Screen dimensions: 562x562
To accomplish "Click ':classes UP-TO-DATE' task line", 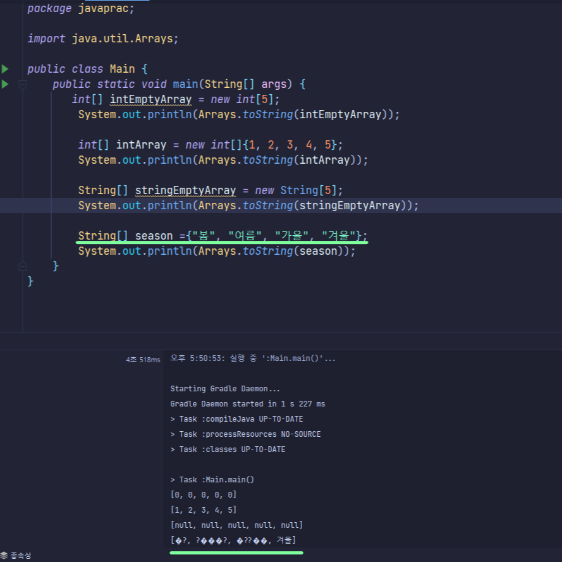I will coord(228,449).
